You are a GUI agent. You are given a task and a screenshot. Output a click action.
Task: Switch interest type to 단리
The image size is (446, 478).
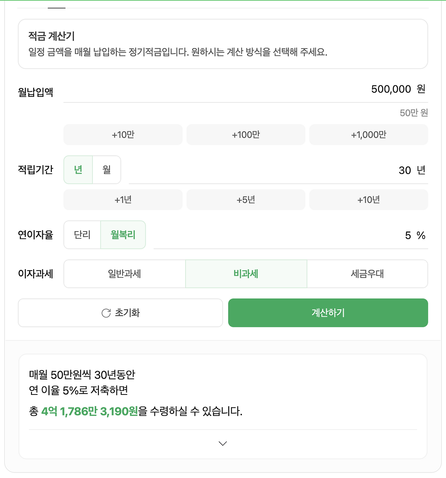point(82,235)
